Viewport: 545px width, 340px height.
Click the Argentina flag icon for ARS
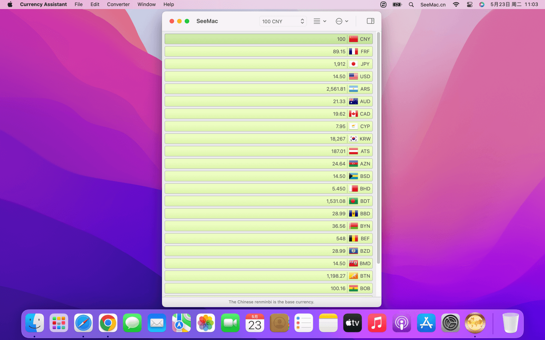tap(353, 89)
